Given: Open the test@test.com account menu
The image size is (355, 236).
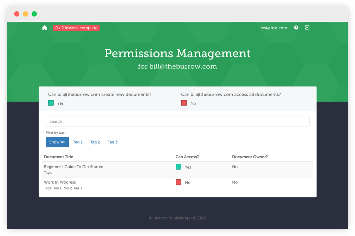Looking at the screenshot, I should coord(273,27).
